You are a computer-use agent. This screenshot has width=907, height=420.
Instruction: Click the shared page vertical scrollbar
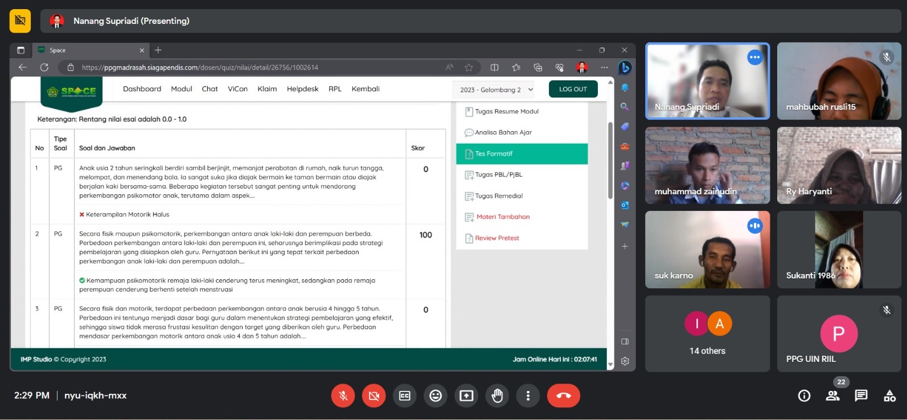610,160
